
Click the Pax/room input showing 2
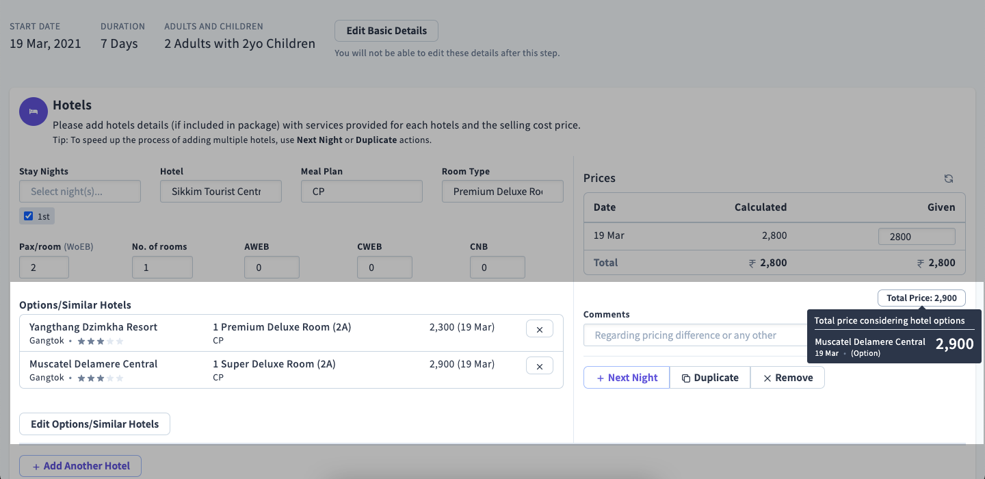[44, 267]
